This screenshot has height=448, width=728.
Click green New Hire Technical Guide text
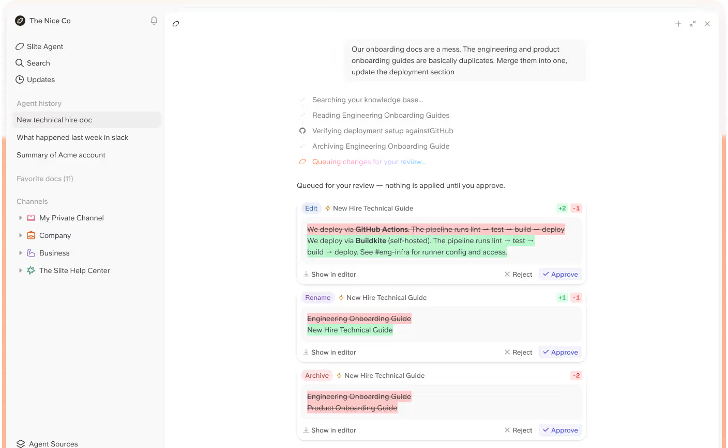(x=350, y=330)
